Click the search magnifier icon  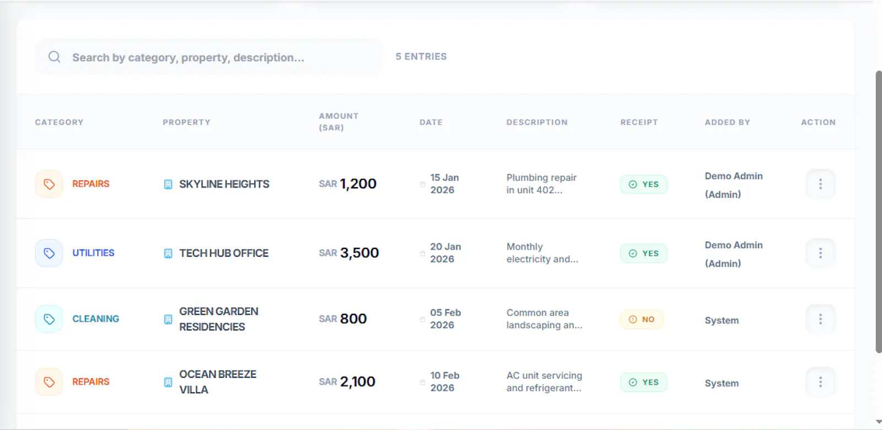(x=54, y=57)
